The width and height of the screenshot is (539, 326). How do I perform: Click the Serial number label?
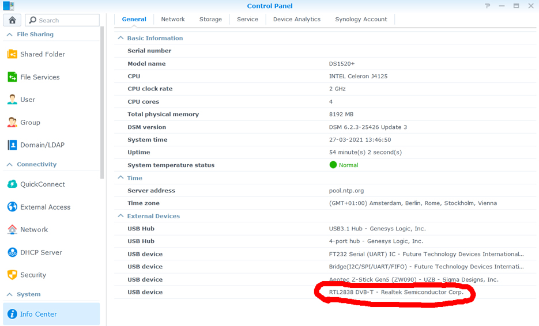149,51
